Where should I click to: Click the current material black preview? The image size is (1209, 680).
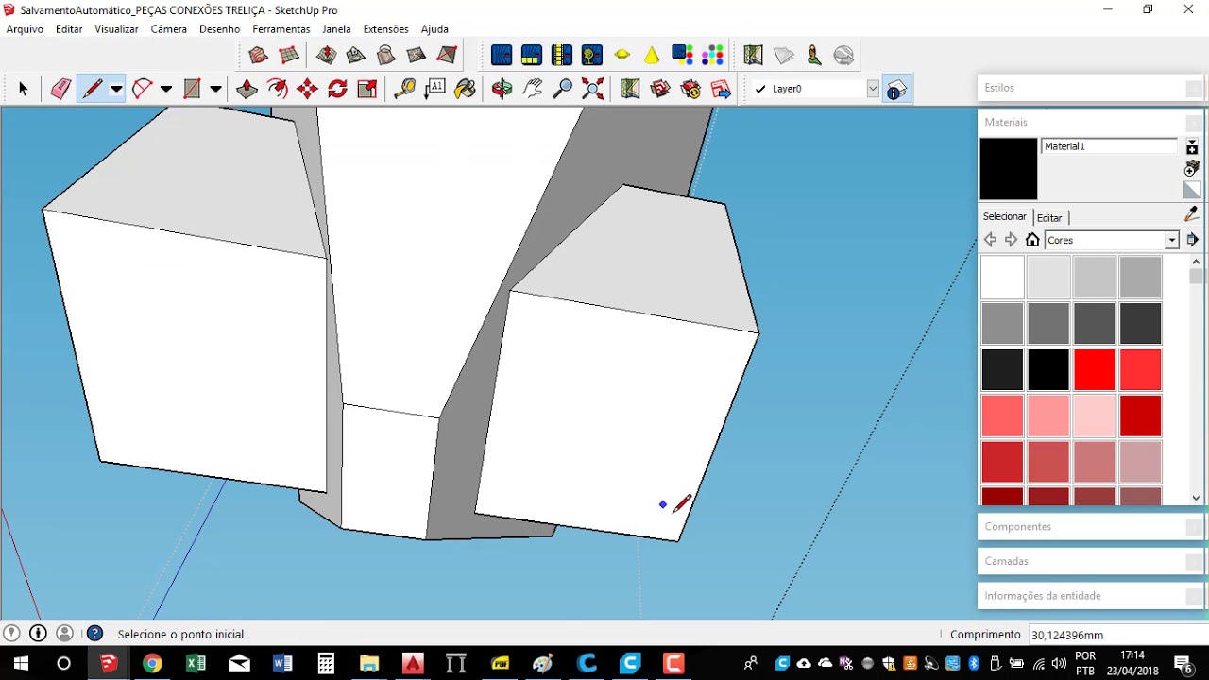point(1009,169)
